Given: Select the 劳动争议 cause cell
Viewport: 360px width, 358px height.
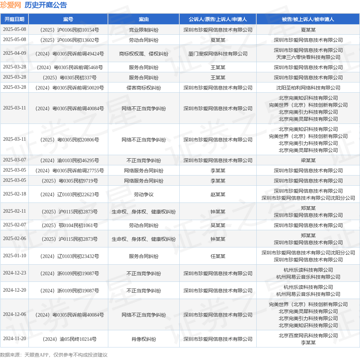Looking at the screenshot, I should point(144,194).
